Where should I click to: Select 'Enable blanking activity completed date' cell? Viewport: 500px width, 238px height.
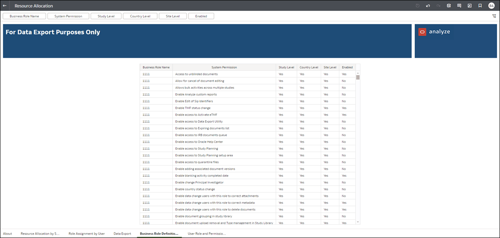point(224,176)
